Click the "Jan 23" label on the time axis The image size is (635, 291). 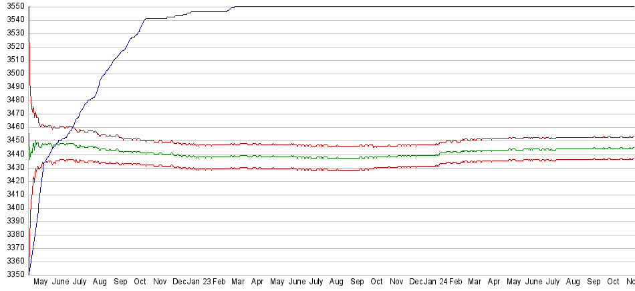[x=199, y=282]
